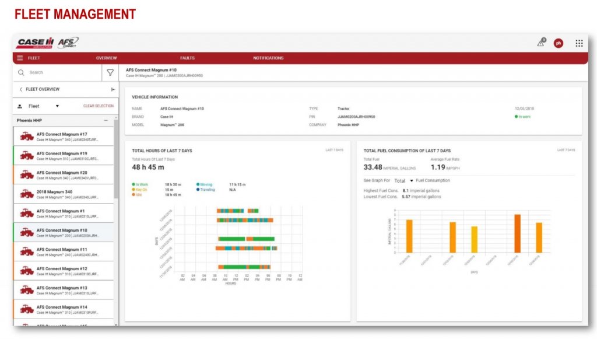Screen dimensions: 597x339
Task: Switch to the Notifications tab
Action: [x=268, y=58]
